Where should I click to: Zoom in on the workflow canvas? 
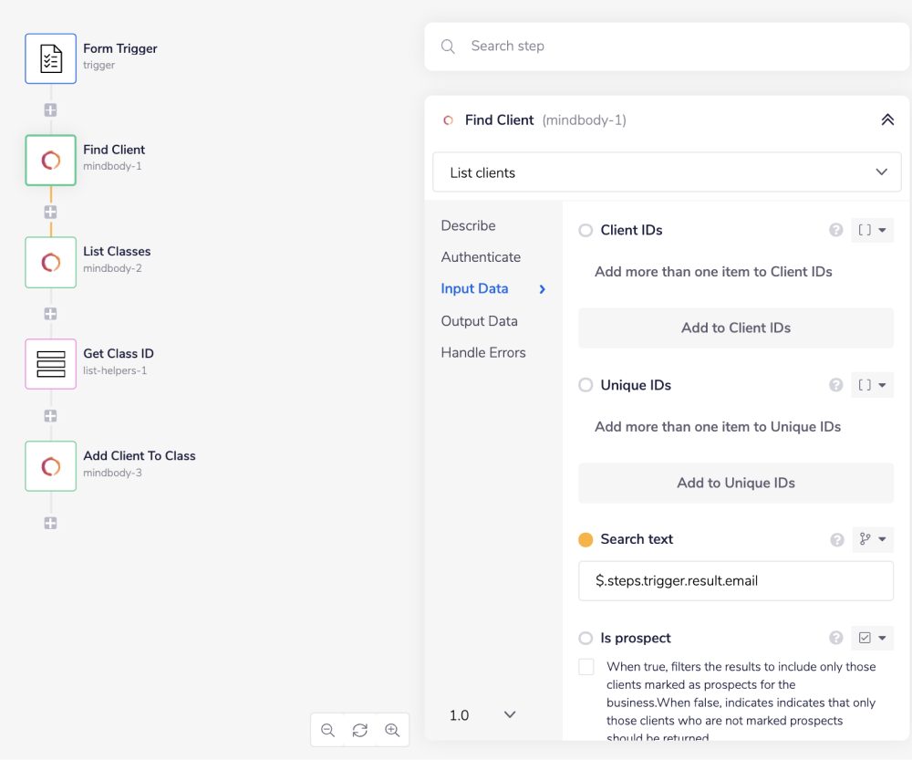click(x=392, y=730)
